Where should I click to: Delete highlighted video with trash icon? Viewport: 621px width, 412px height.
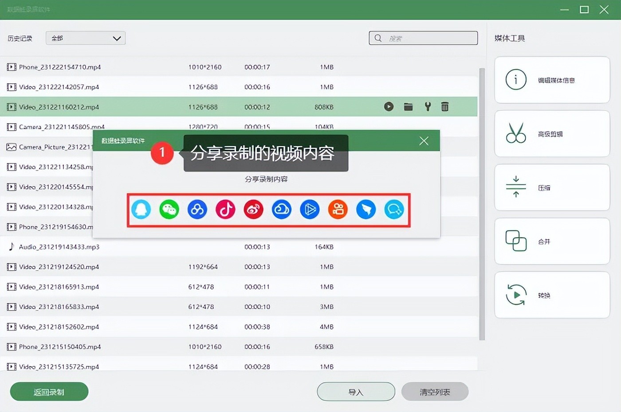(x=445, y=107)
